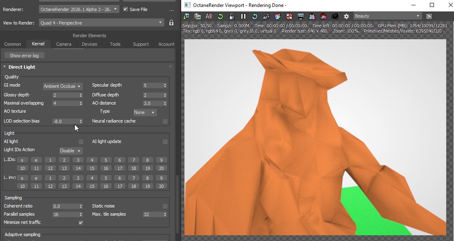
Task: Click the Show error log button
Action: pos(24,56)
